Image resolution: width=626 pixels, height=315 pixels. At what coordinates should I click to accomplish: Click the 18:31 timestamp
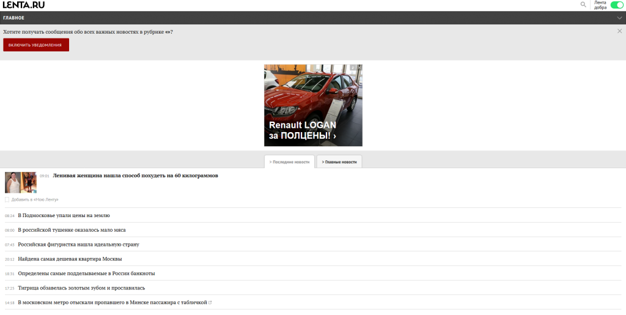10,274
